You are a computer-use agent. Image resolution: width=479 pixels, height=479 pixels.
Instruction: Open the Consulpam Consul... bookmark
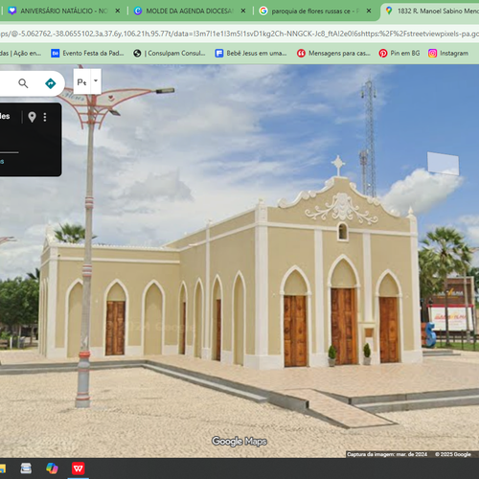click(170, 54)
